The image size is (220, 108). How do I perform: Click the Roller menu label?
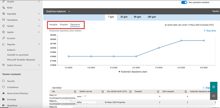pos(10,8)
